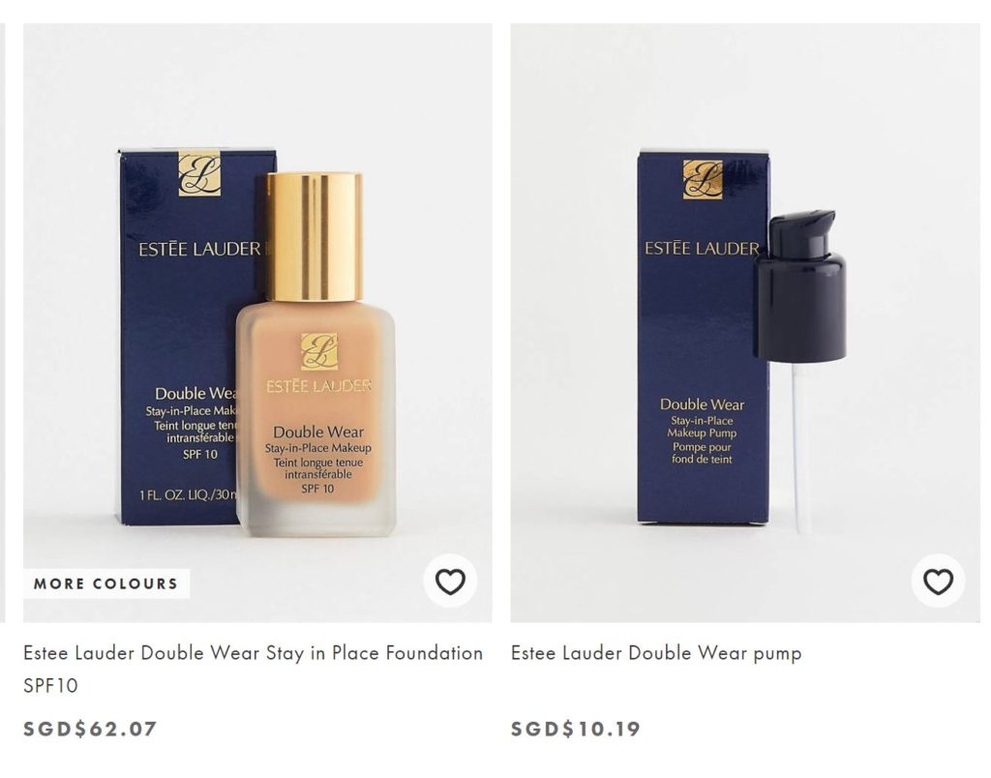Click the gold cap of the foundation bottle

(x=315, y=236)
